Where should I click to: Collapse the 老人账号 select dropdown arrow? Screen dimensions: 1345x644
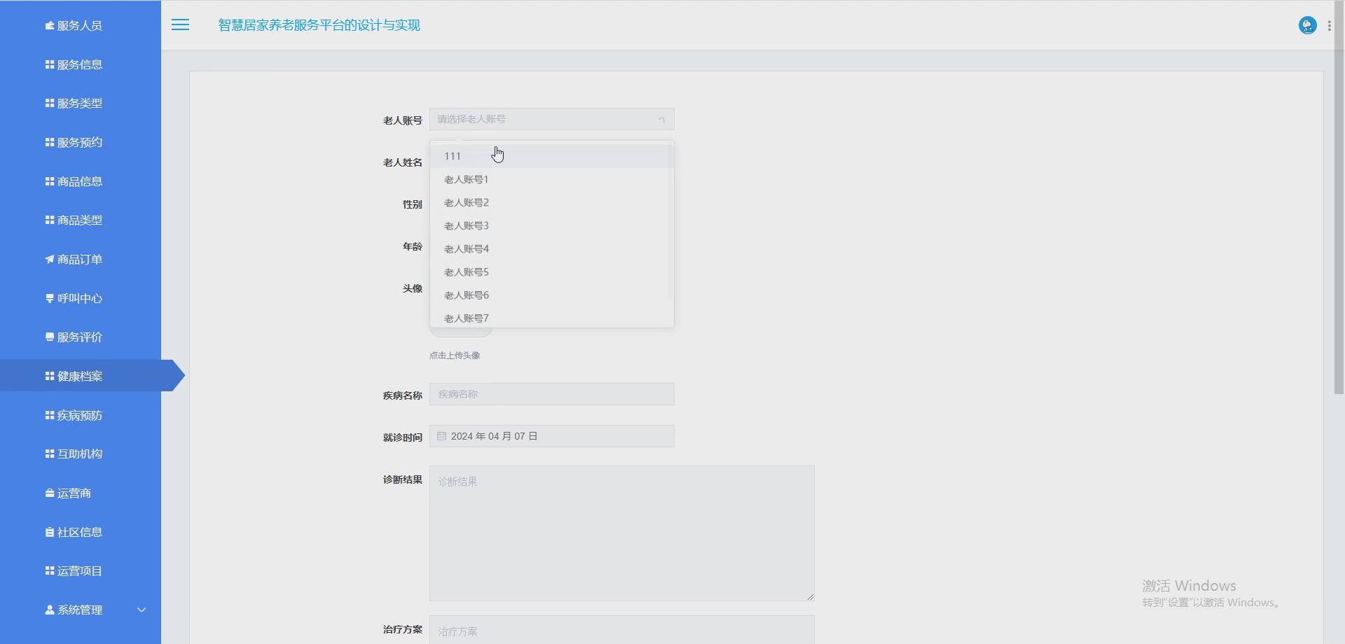[x=661, y=119]
